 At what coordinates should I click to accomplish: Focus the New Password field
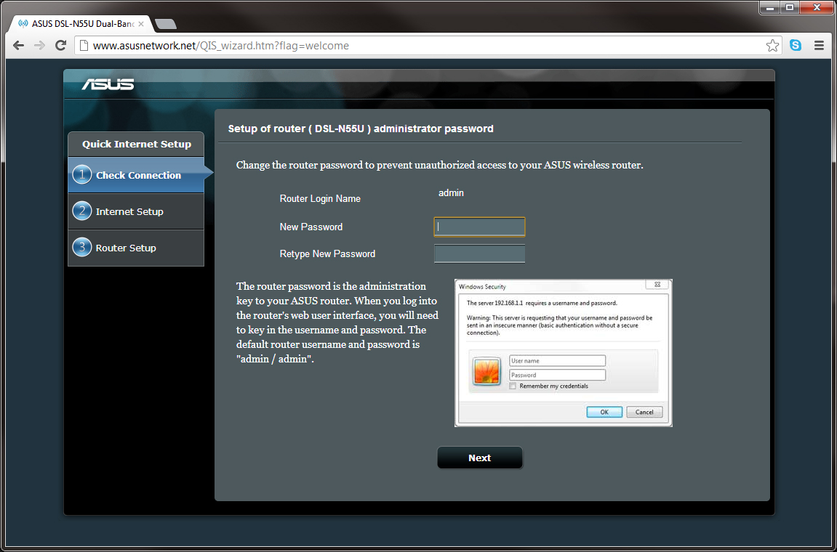click(x=479, y=227)
